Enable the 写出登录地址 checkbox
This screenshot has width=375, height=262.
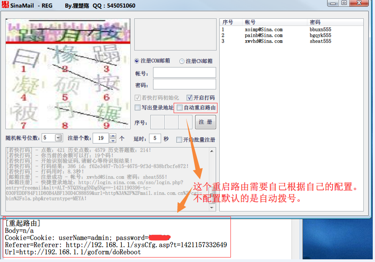click(x=137, y=108)
